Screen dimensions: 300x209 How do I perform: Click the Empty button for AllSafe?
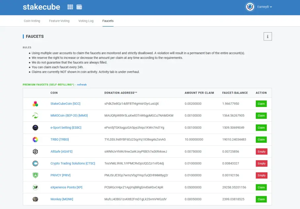pos(261,151)
